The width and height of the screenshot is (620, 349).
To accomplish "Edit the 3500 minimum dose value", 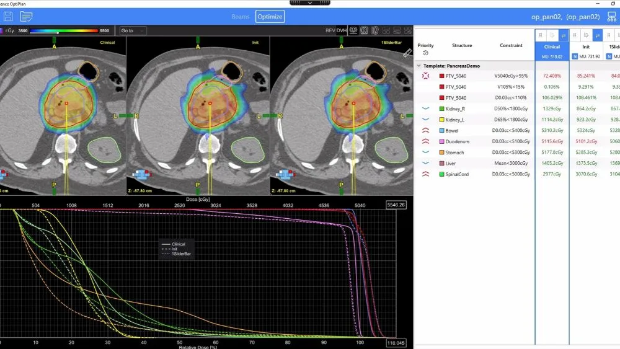I will click(x=23, y=30).
